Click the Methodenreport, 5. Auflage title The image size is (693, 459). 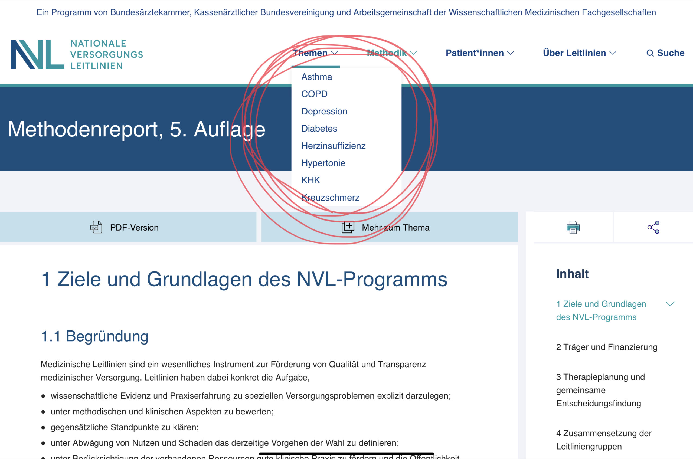136,129
